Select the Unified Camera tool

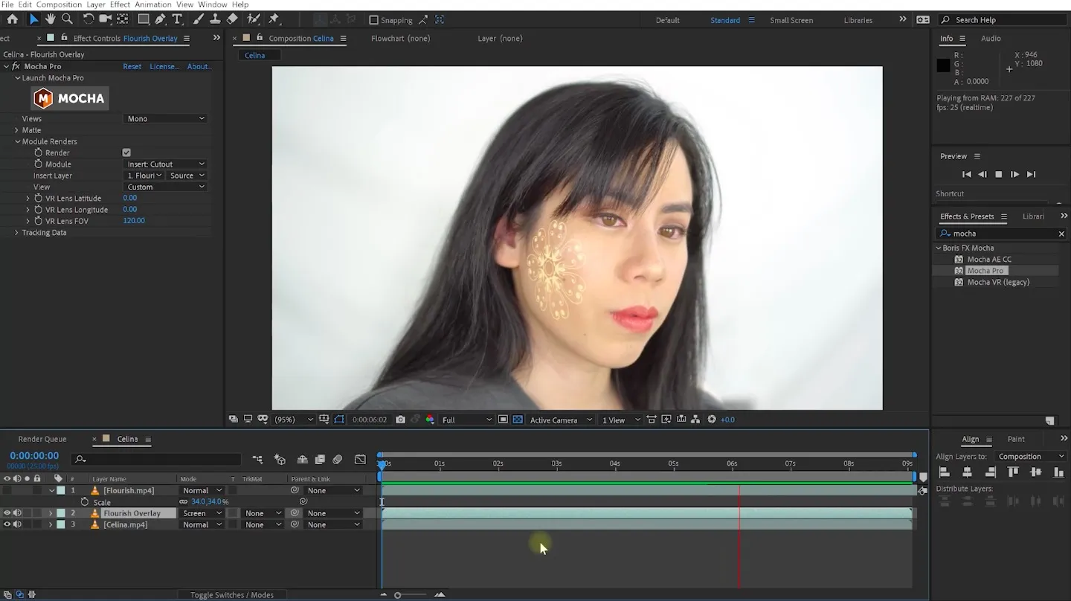tap(106, 19)
